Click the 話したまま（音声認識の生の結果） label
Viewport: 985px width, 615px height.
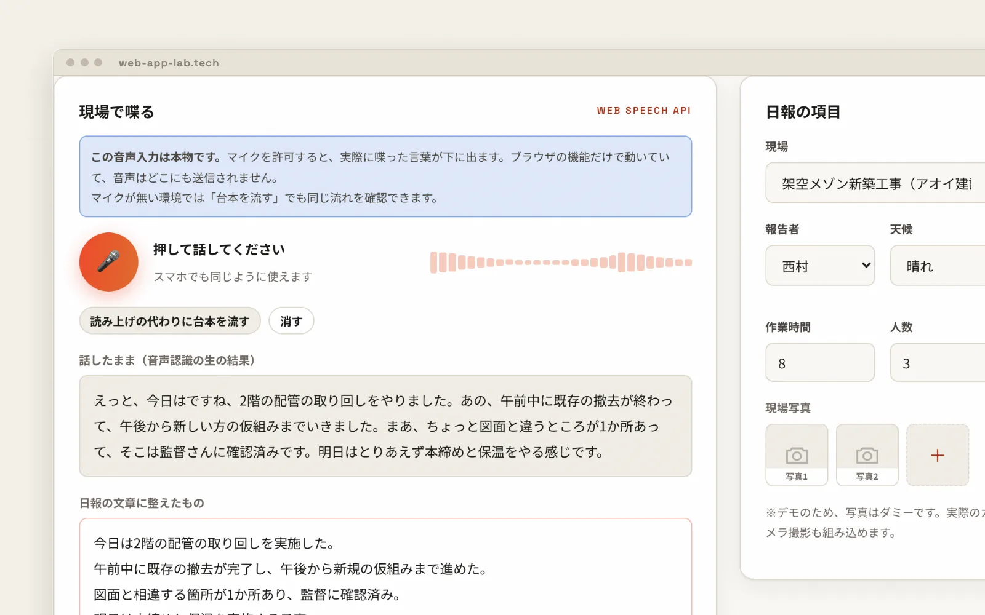pos(167,360)
